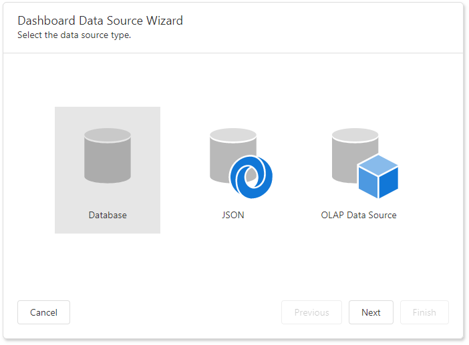Go to the Next wizard step
Image resolution: width=469 pixels, height=345 pixels.
click(x=371, y=312)
